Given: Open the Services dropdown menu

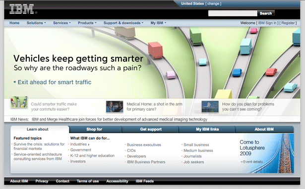Looking at the screenshot, I should coord(62,23).
